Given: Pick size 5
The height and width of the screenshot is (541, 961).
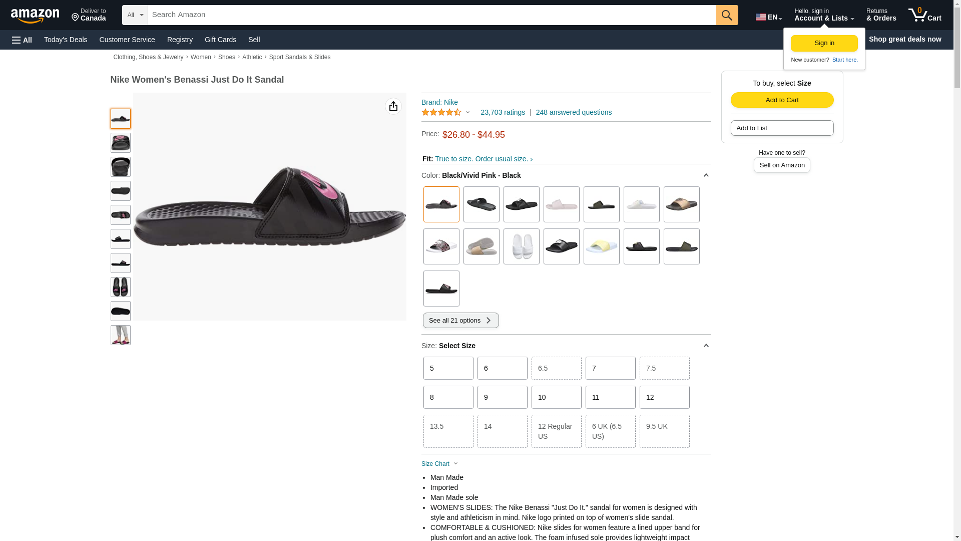Looking at the screenshot, I should point(448,368).
